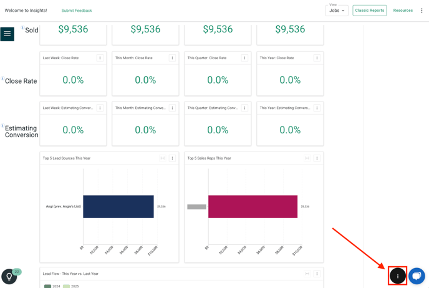The width and height of the screenshot is (429, 288).
Task: Open options for Last Week: Close Rate card
Action: coord(100,58)
